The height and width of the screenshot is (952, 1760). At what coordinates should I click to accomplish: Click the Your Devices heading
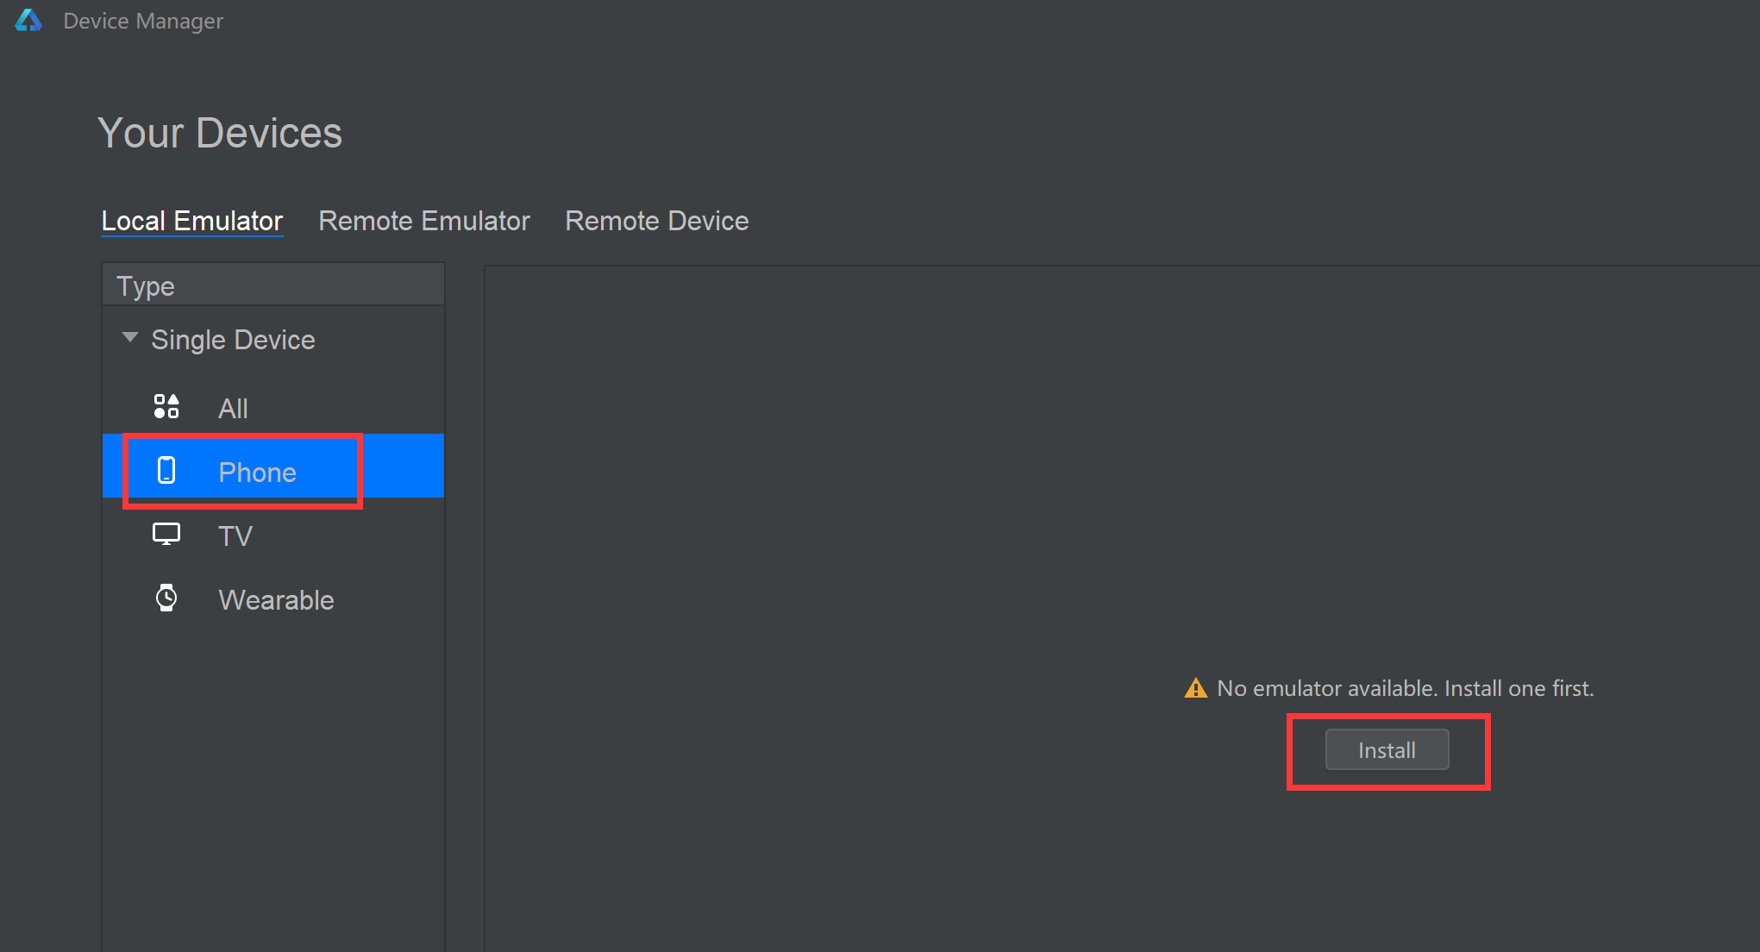pos(220,133)
